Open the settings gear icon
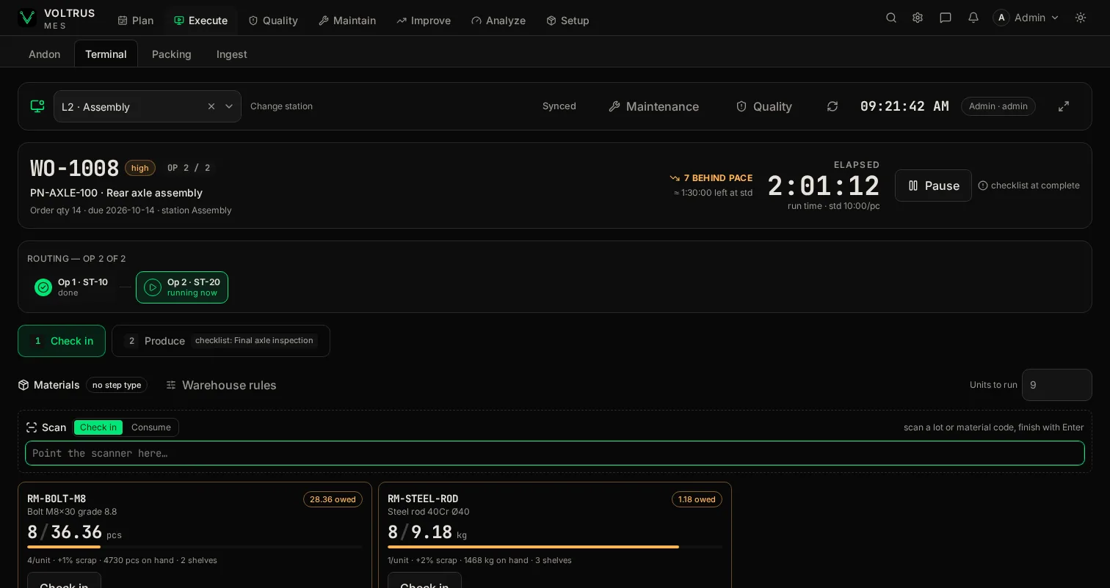1110x588 pixels. coord(918,18)
